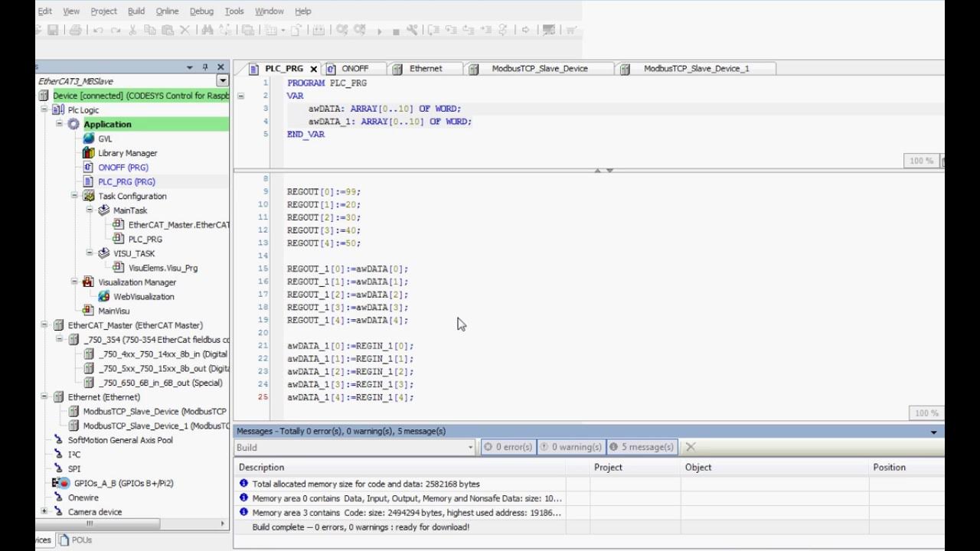Image resolution: width=980 pixels, height=551 pixels.
Task: Click the WebVisualization icon in the tree
Action: pyautogui.click(x=104, y=296)
